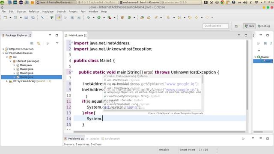The image size is (274, 154).
Task: Open the Refactor menu
Action: click(x=34, y=12)
